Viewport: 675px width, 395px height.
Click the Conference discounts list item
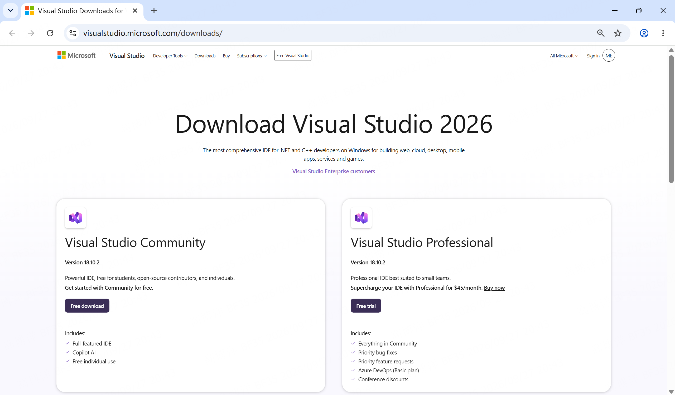click(x=383, y=379)
